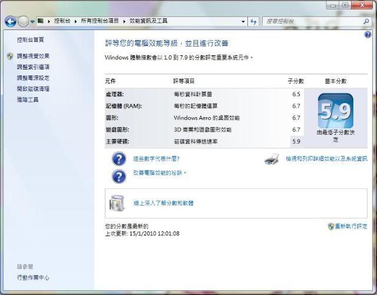Click the printer icon for detailed performance info

[272, 160]
